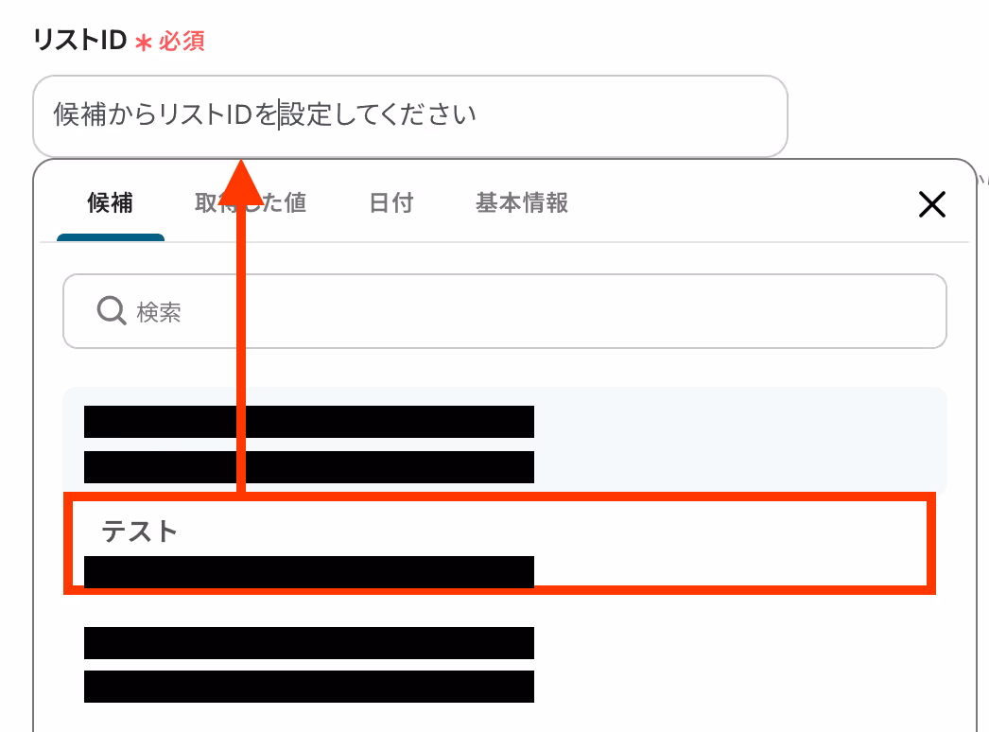Viewport: 989px width, 732px height.
Task: Choose the テスト candidate entry
Action: click(499, 544)
